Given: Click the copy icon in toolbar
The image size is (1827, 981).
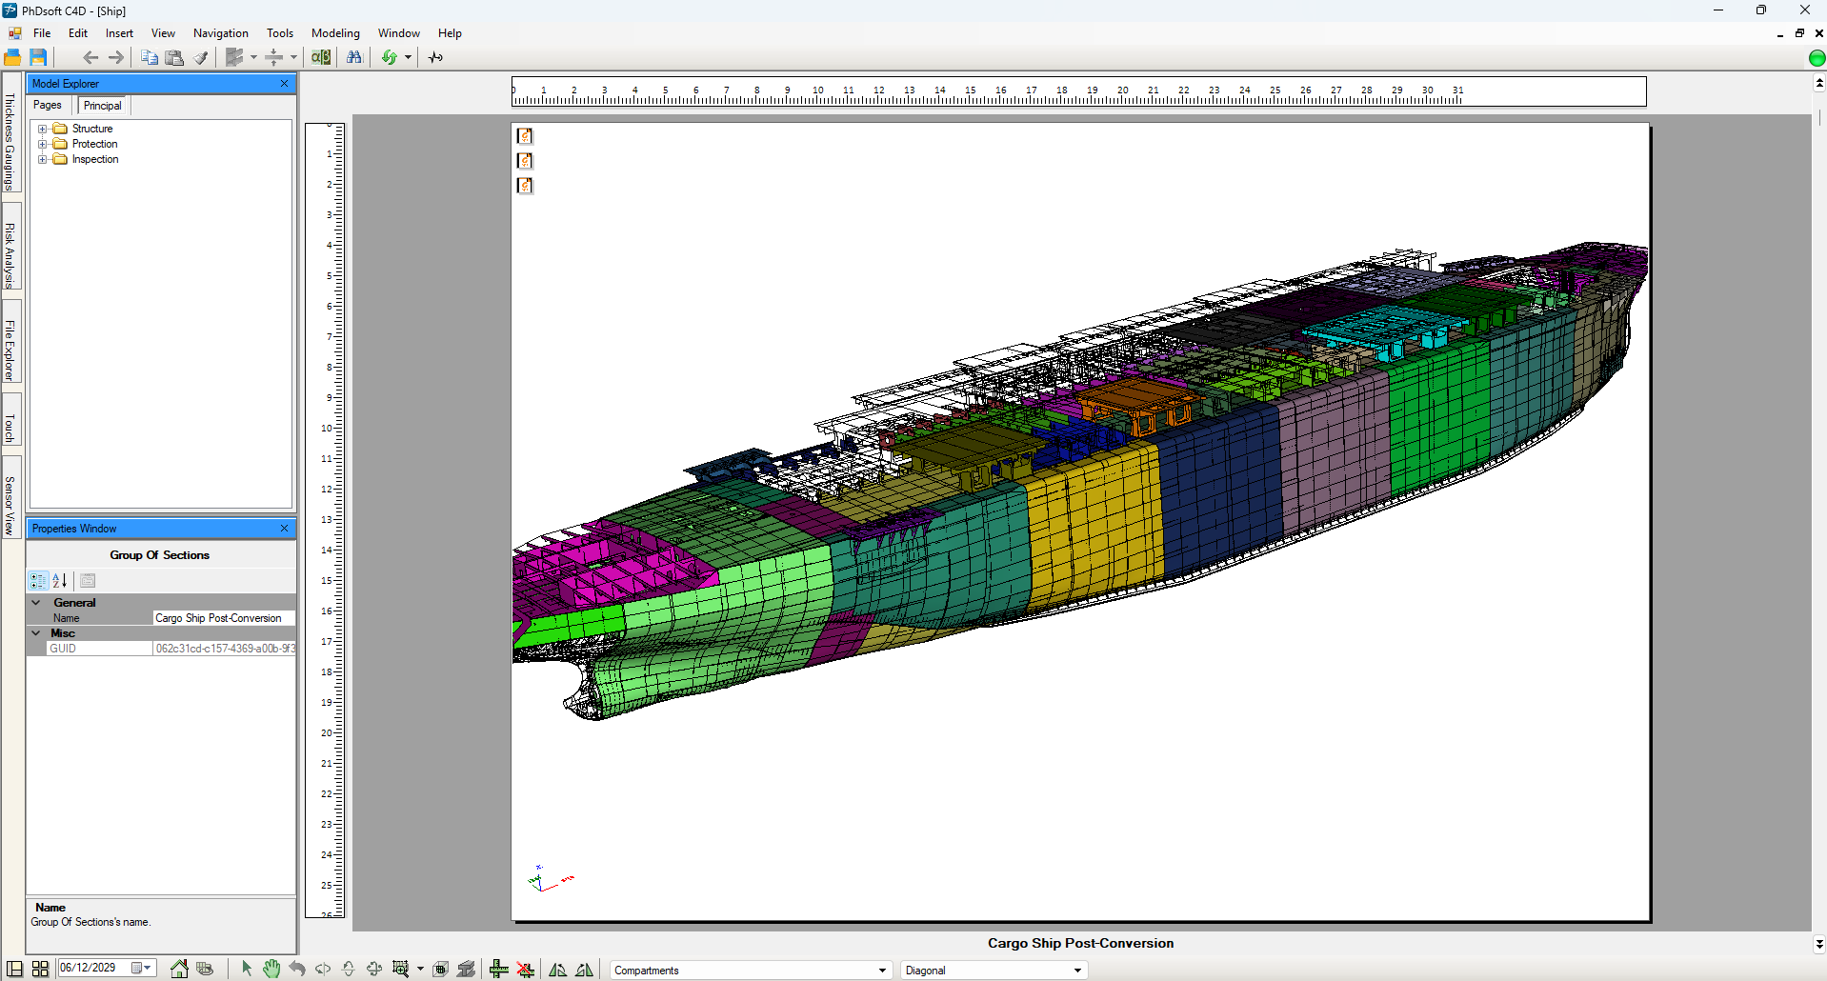Looking at the screenshot, I should [x=150, y=57].
